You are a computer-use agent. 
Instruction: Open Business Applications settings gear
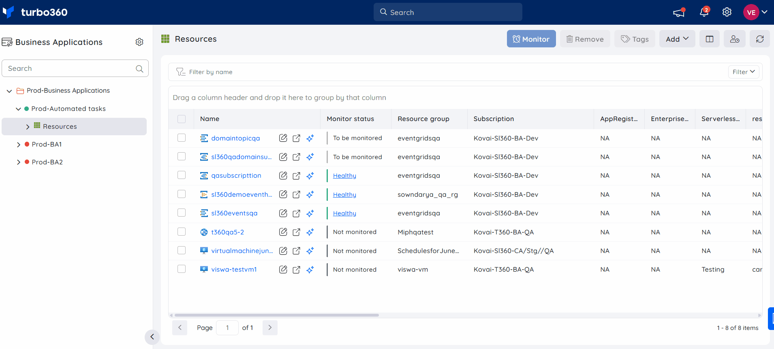click(x=139, y=42)
